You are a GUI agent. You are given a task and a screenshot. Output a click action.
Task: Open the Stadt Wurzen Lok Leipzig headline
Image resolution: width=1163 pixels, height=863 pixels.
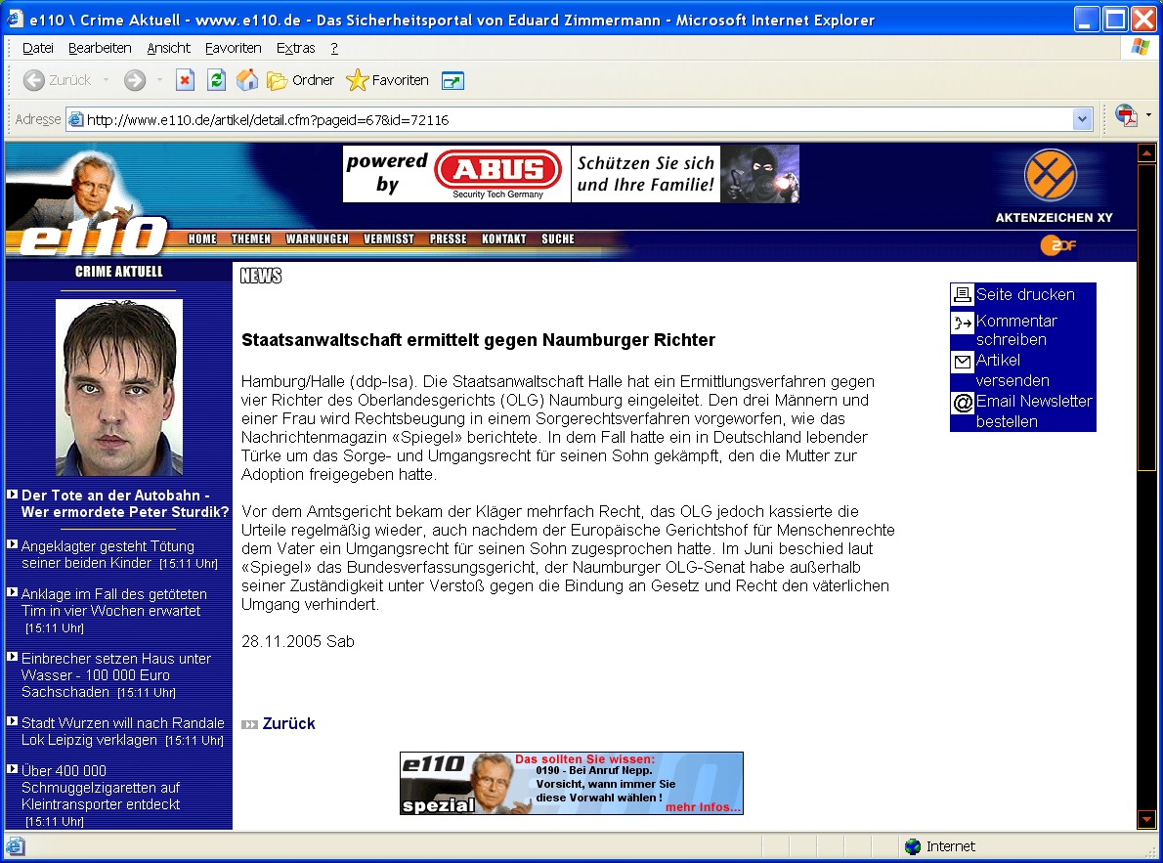pyautogui.click(x=122, y=731)
